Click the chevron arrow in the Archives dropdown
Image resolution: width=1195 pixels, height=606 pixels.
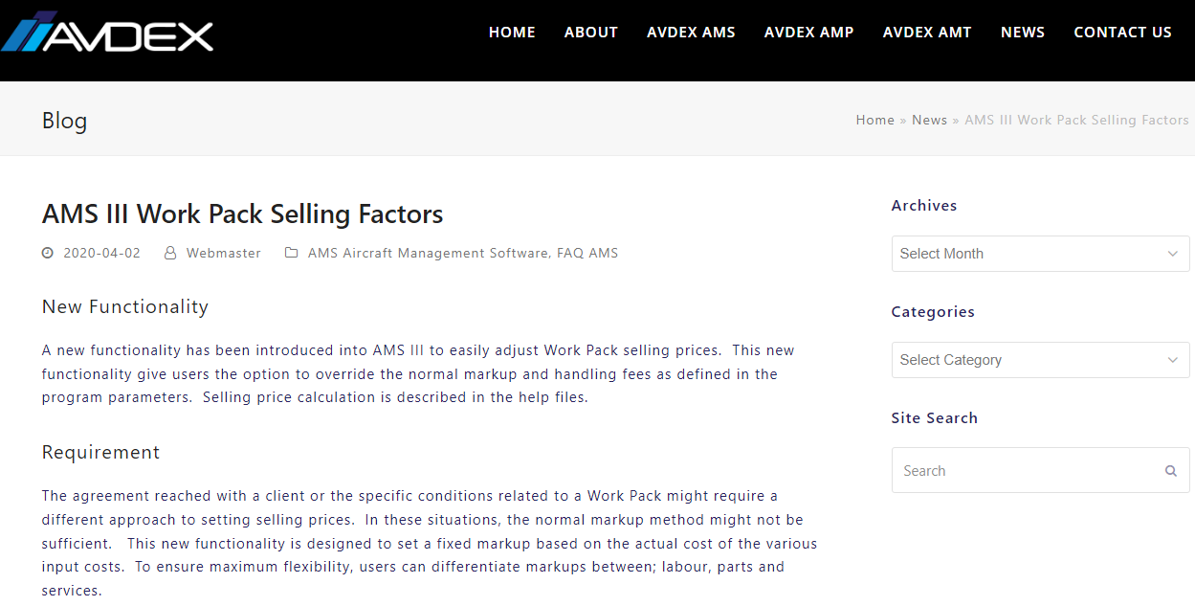[x=1173, y=254]
